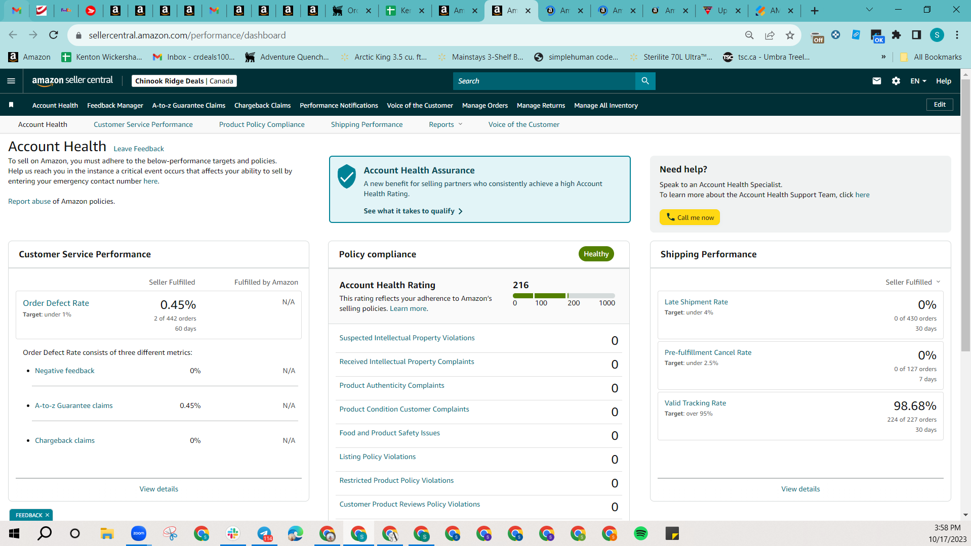Open the Windows Start menu
The image size is (971, 546).
(x=14, y=533)
